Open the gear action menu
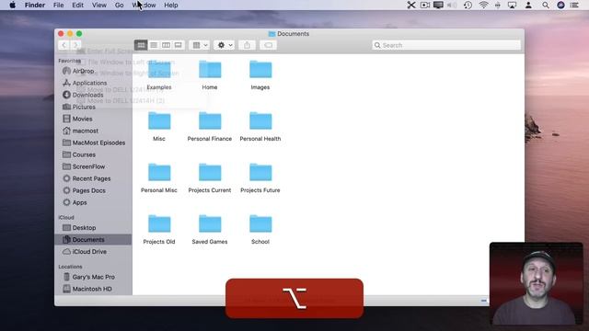589x331 pixels. click(x=225, y=45)
